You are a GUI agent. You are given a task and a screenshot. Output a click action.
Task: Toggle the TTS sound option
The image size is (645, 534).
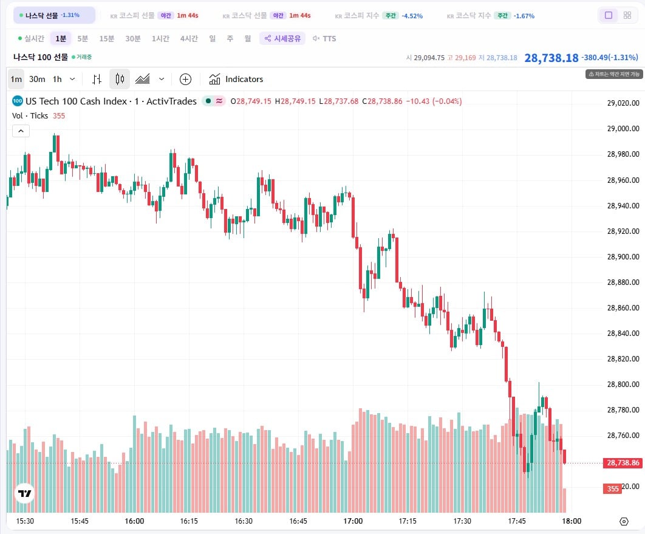coord(324,38)
